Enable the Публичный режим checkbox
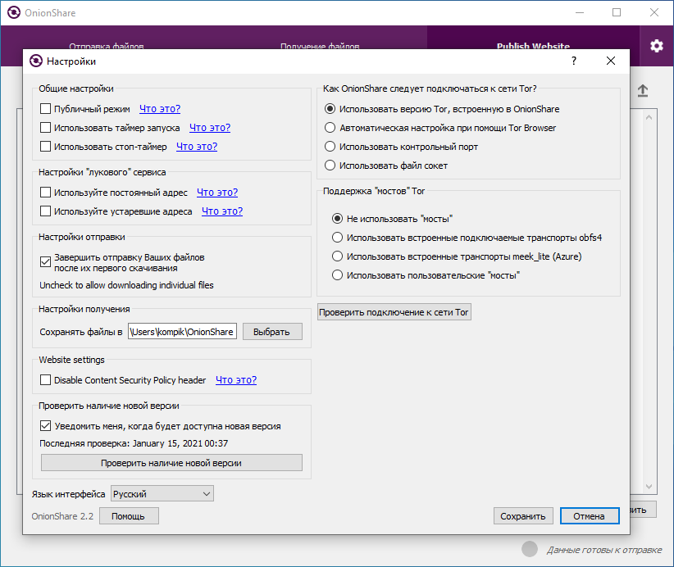 click(x=46, y=109)
